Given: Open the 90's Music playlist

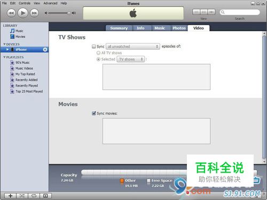Looking at the screenshot, I should point(22,63).
